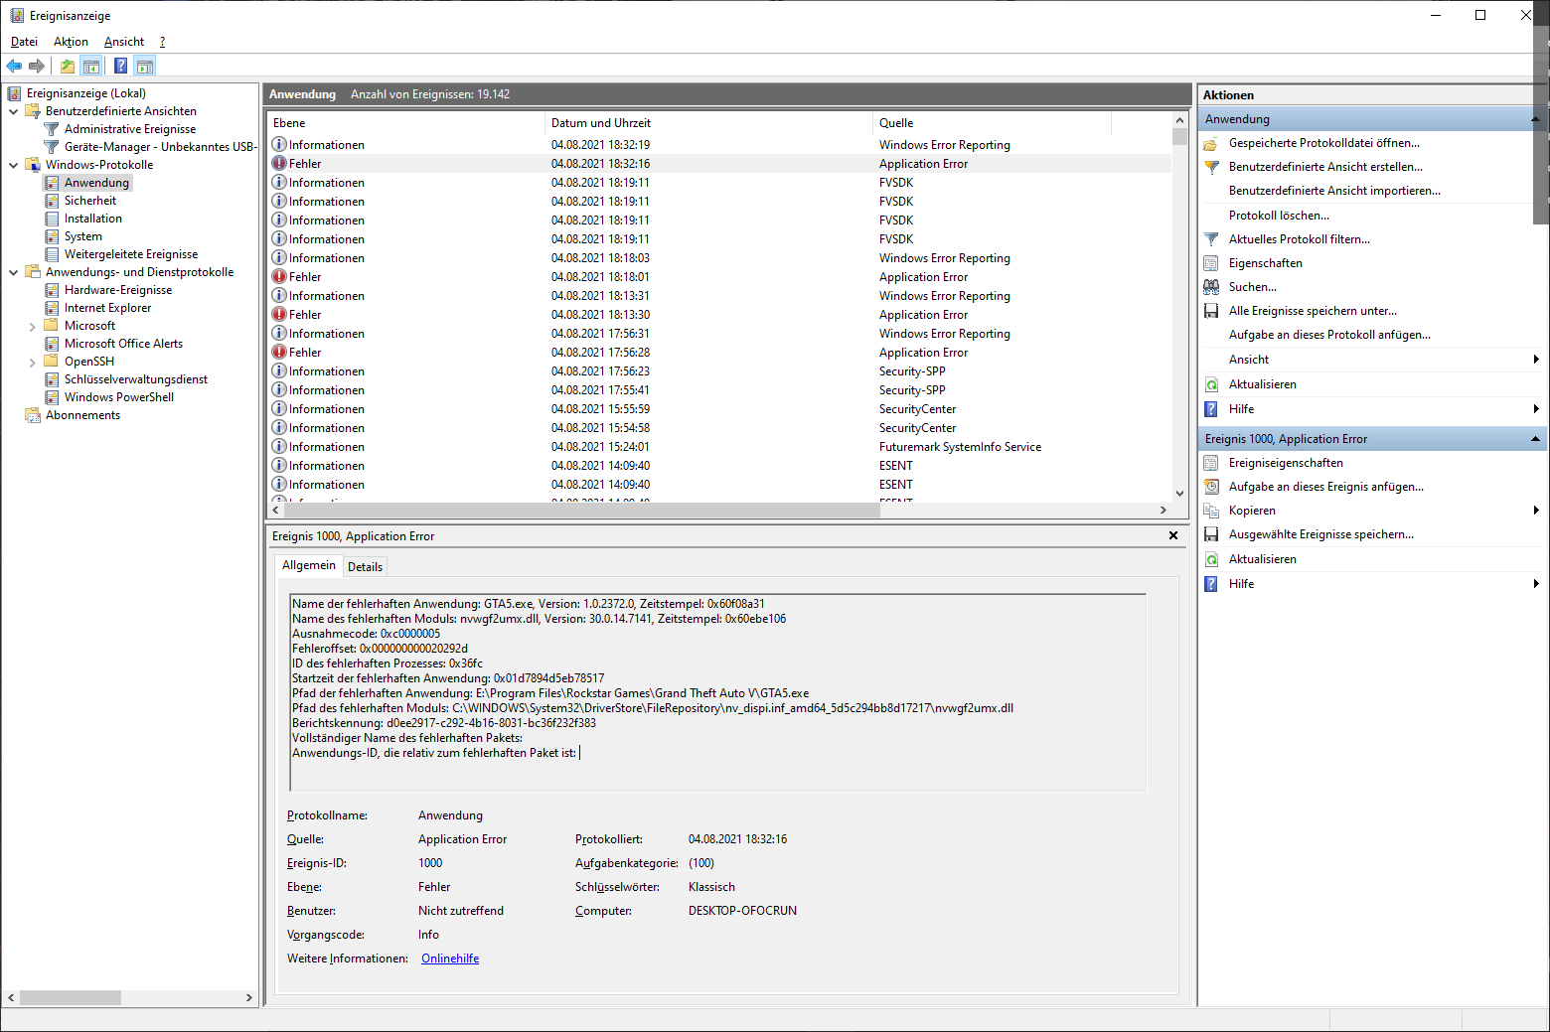Switch to the Details tab
Screen dimensions: 1550x1032
[x=365, y=567]
